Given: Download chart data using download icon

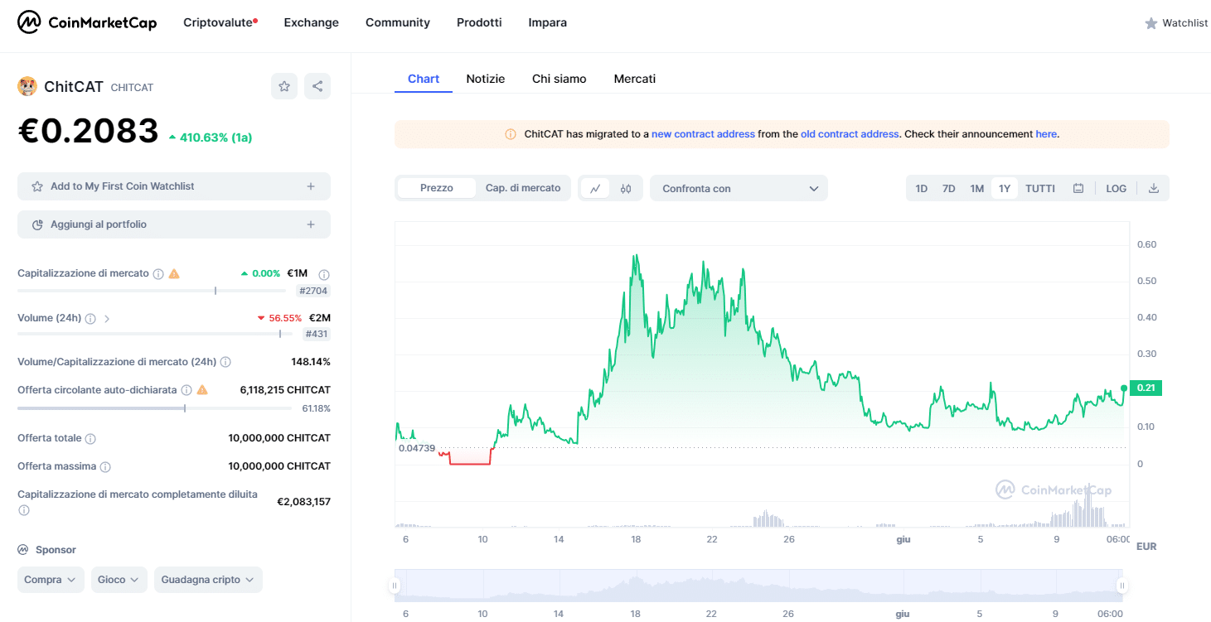Looking at the screenshot, I should coord(1153,189).
